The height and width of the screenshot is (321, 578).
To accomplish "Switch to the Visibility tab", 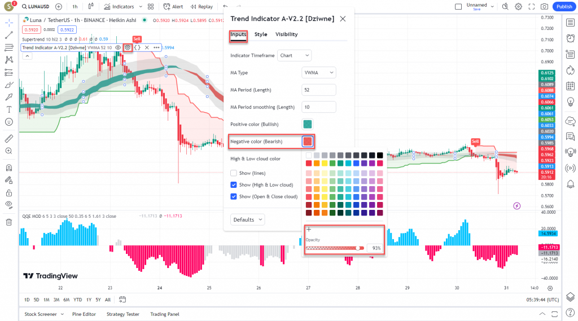I will pyautogui.click(x=286, y=34).
